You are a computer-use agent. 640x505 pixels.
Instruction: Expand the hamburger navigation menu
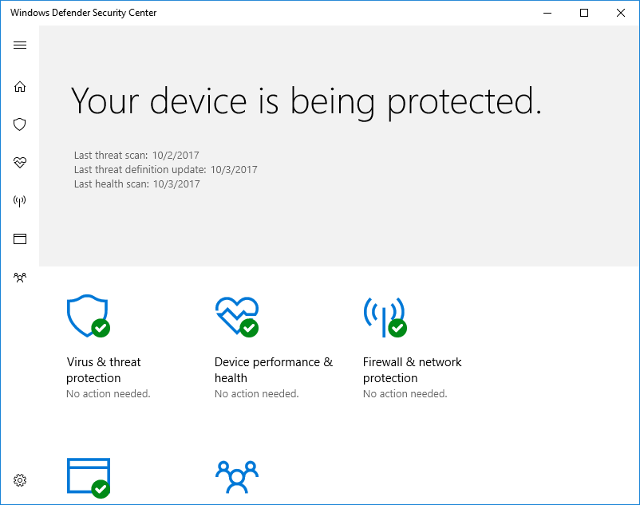[x=20, y=45]
